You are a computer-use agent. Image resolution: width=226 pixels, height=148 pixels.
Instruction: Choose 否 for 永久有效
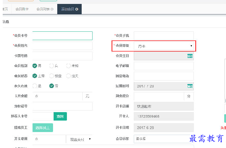tap(52, 86)
